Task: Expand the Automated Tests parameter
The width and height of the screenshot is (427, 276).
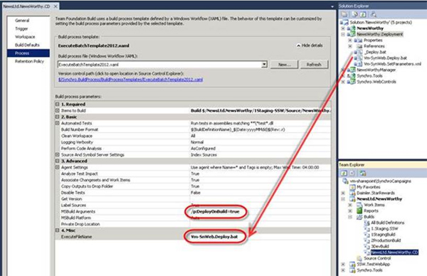Action: click(x=57, y=123)
